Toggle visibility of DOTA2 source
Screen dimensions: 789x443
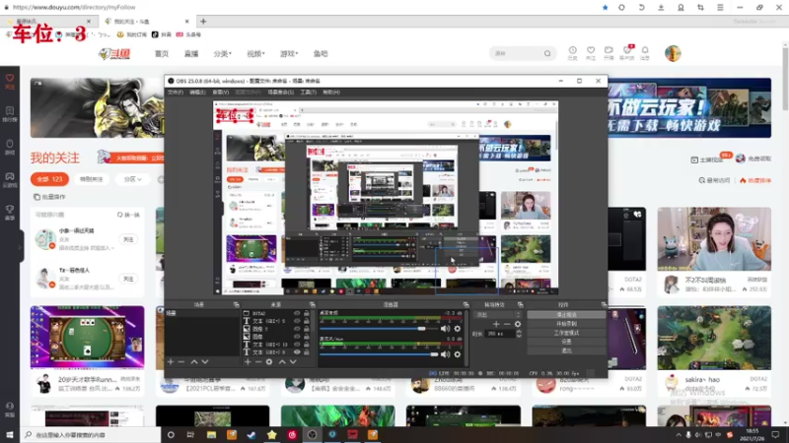[x=297, y=313]
